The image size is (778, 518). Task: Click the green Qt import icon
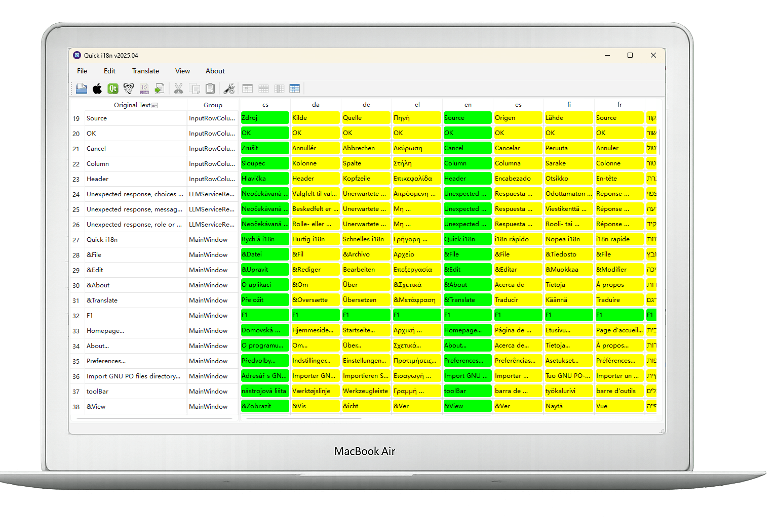click(113, 89)
